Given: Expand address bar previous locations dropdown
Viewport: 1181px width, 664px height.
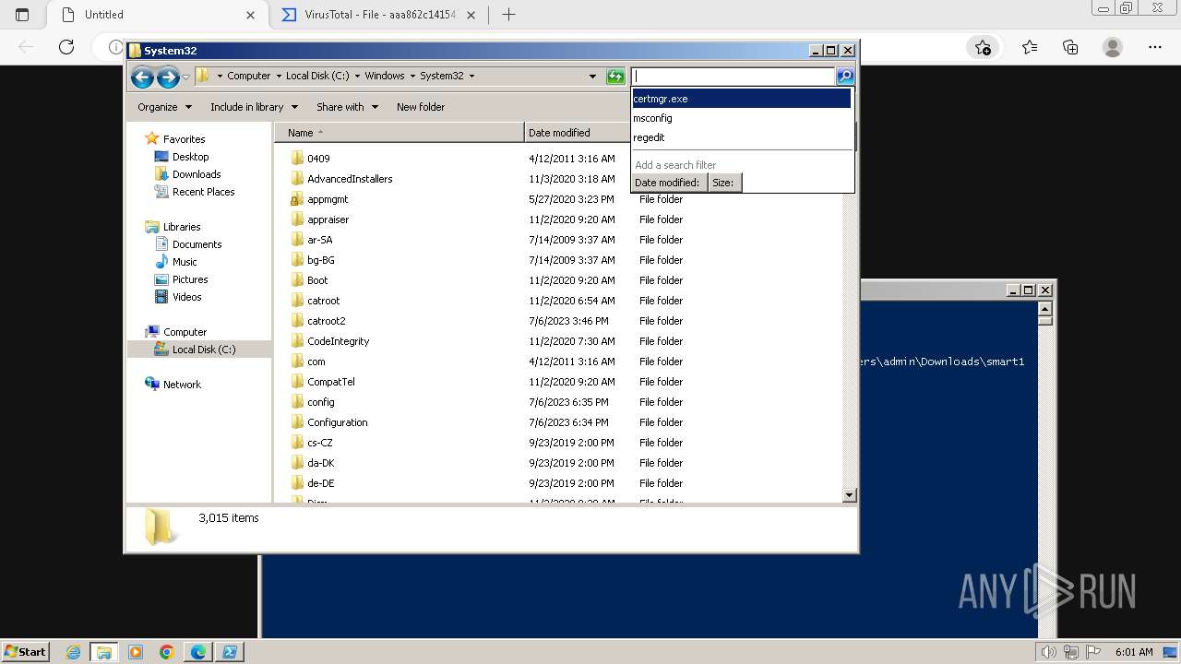Looking at the screenshot, I should tap(592, 77).
